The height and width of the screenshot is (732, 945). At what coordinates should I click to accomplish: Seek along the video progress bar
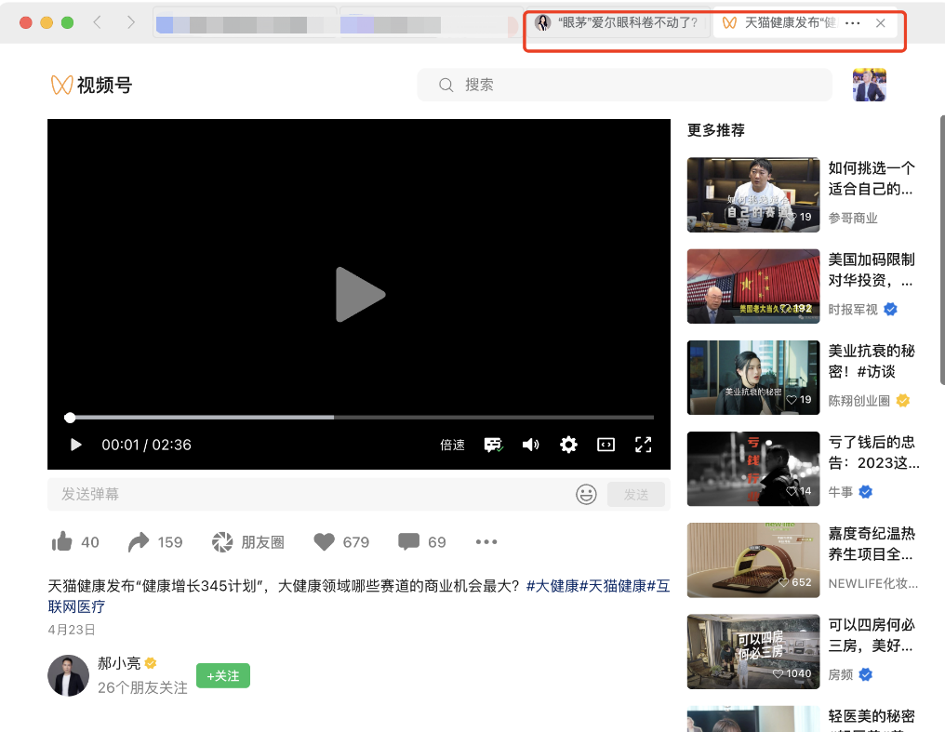359,417
